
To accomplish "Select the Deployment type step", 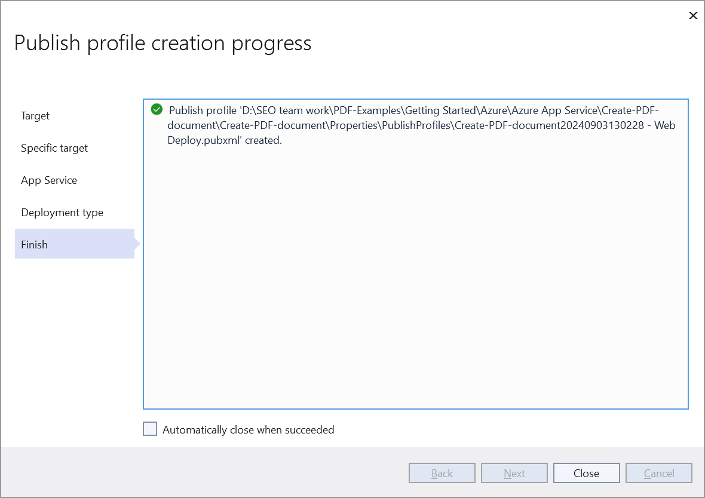I will click(x=62, y=212).
